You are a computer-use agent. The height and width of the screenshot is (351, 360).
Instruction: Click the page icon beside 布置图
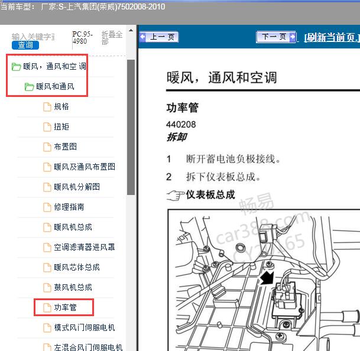click(47, 147)
